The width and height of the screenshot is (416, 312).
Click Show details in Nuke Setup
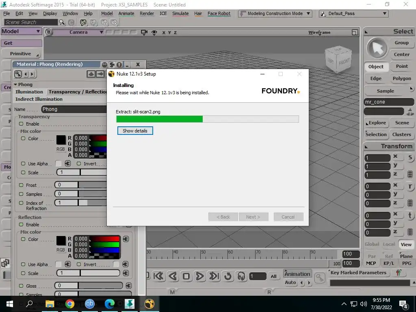click(135, 131)
